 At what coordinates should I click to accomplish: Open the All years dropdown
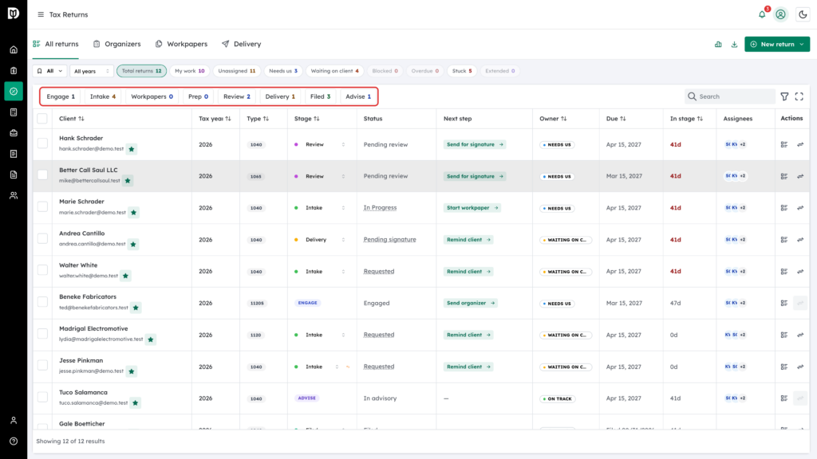[x=91, y=71]
